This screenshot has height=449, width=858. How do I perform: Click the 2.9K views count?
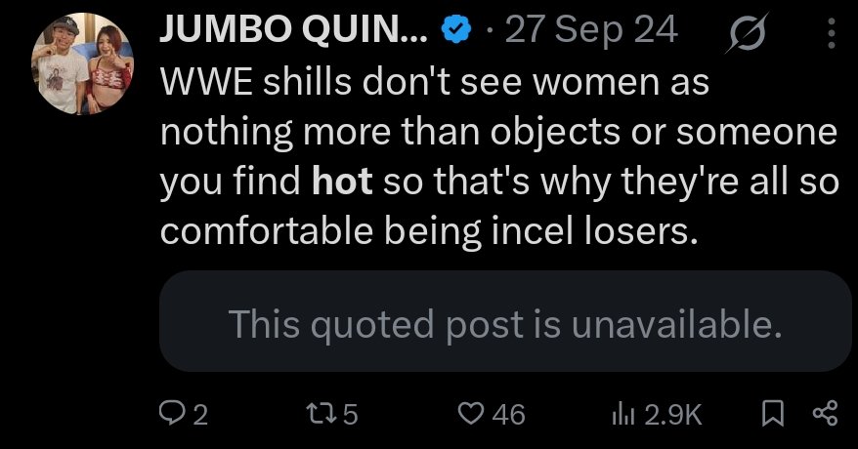point(673,415)
